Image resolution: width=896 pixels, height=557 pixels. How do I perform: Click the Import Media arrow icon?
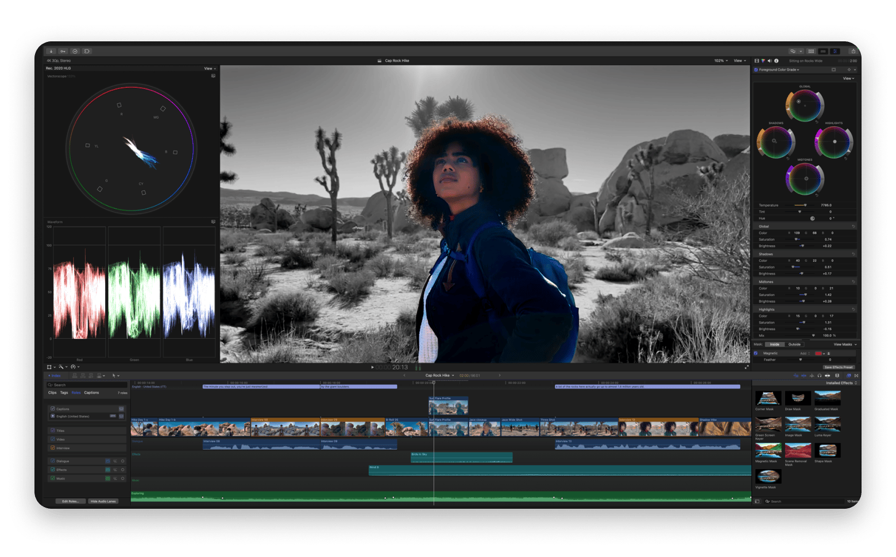[51, 51]
